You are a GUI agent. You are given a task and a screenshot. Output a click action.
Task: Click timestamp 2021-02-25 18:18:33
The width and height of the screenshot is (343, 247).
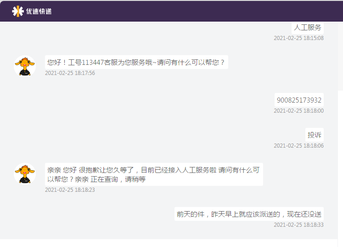[x=298, y=225]
